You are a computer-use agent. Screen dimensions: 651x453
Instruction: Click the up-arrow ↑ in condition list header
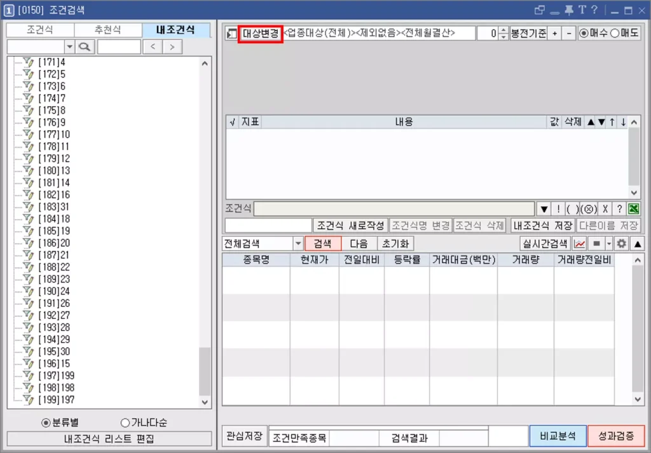tap(612, 122)
